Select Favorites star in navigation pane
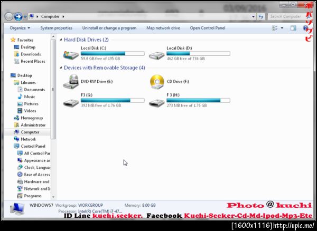 point(13,40)
